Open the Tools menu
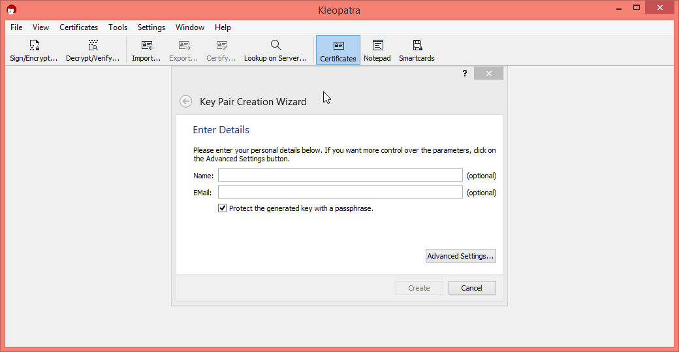Image resolution: width=679 pixels, height=352 pixels. [x=118, y=27]
